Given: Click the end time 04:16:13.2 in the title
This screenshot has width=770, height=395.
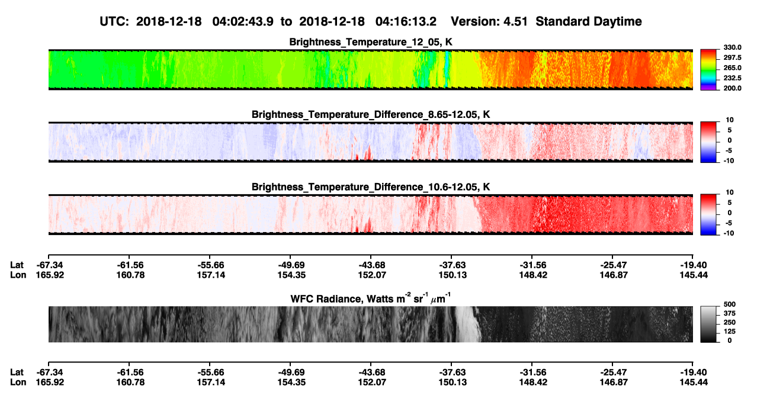Looking at the screenshot, I should tap(406, 21).
